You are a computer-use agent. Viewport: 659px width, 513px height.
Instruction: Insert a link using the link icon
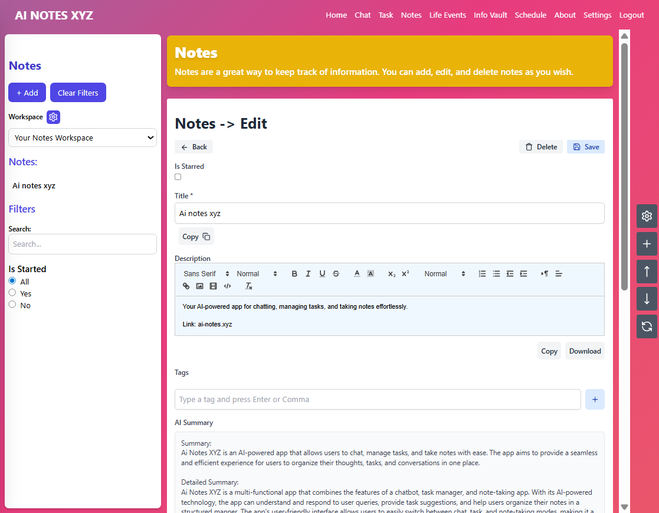pos(186,286)
